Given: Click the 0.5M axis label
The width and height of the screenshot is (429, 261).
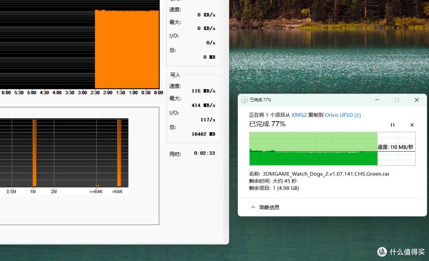Looking at the screenshot, I should pyautogui.click(x=12, y=191).
